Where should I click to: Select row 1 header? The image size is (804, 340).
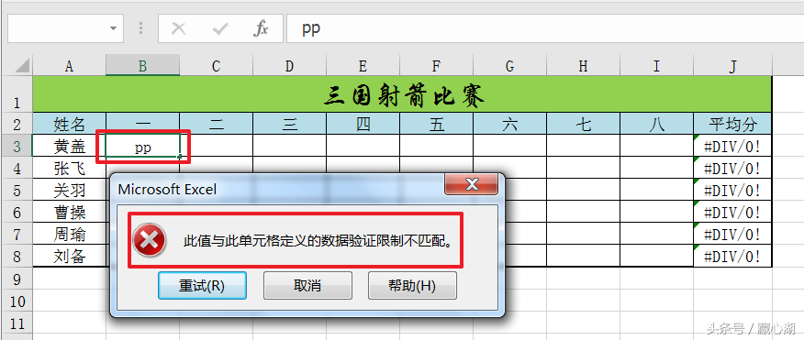click(17, 94)
